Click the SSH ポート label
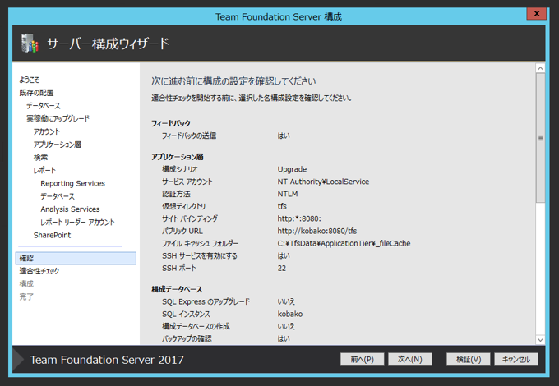The height and width of the screenshot is (386, 559). [x=179, y=268]
